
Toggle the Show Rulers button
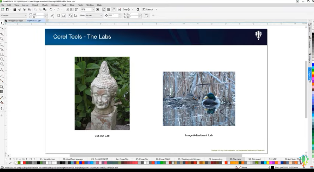point(104,9)
